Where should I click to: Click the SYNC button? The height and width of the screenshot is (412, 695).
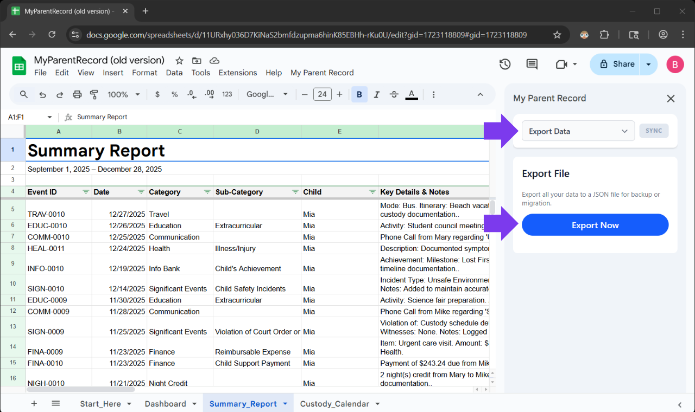click(654, 131)
